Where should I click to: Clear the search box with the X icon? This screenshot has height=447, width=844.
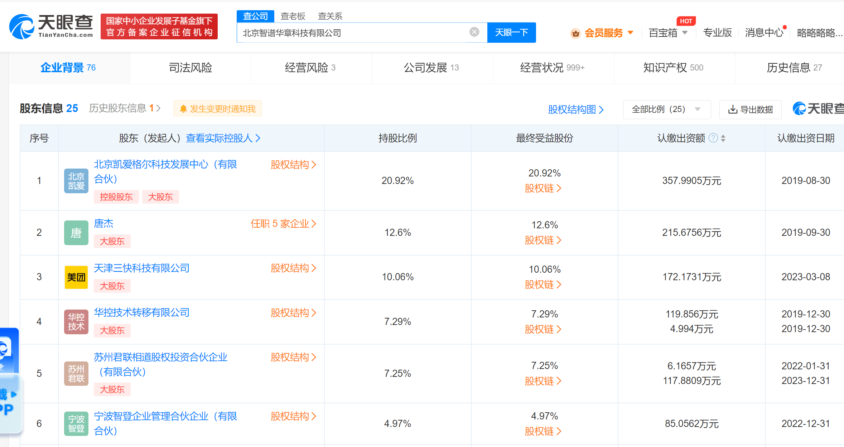click(x=474, y=32)
